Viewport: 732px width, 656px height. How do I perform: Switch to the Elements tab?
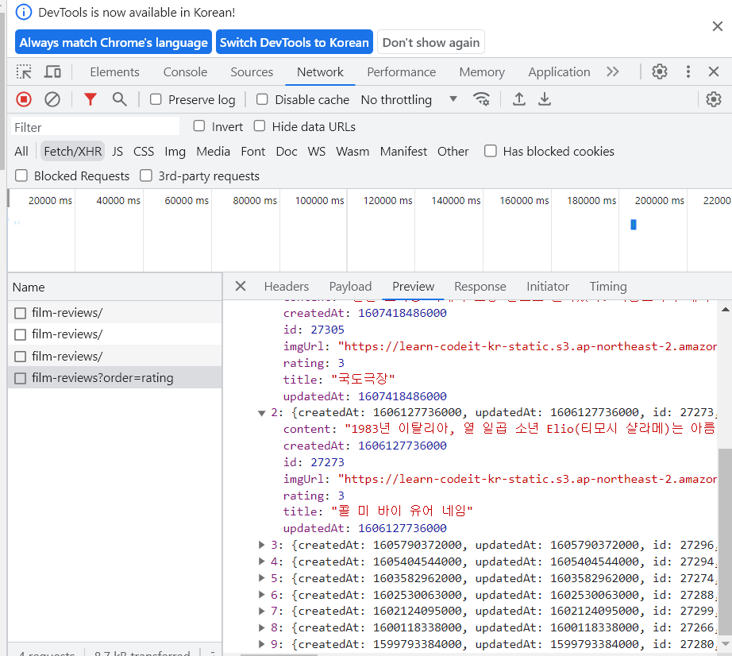(x=114, y=72)
